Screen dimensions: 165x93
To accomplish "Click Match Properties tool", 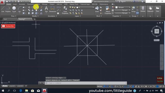I will click(x=108, y=10).
